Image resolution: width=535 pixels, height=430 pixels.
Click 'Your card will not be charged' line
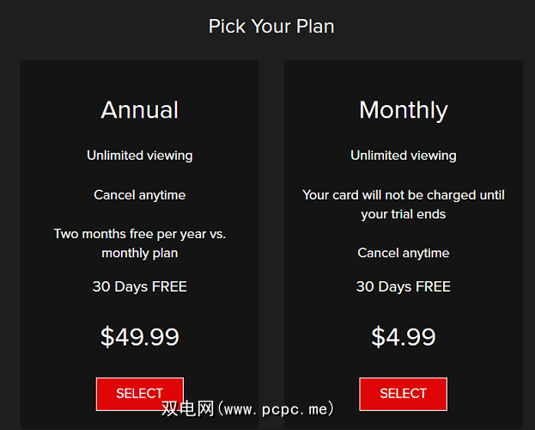tap(403, 195)
